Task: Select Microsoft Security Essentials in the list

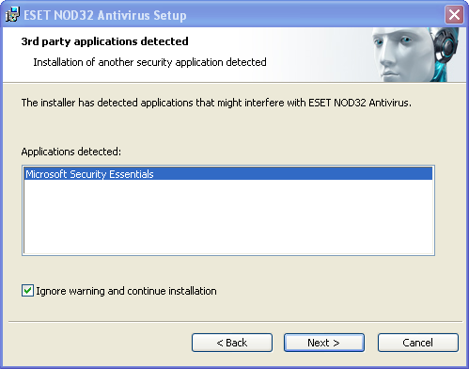Action: pyautogui.click(x=228, y=174)
